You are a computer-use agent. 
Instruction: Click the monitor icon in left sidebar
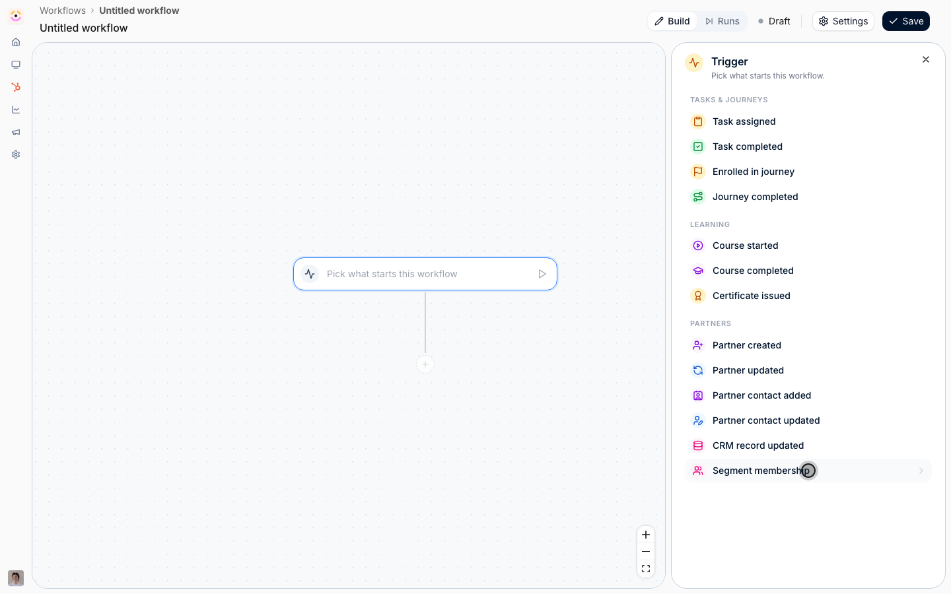click(16, 65)
